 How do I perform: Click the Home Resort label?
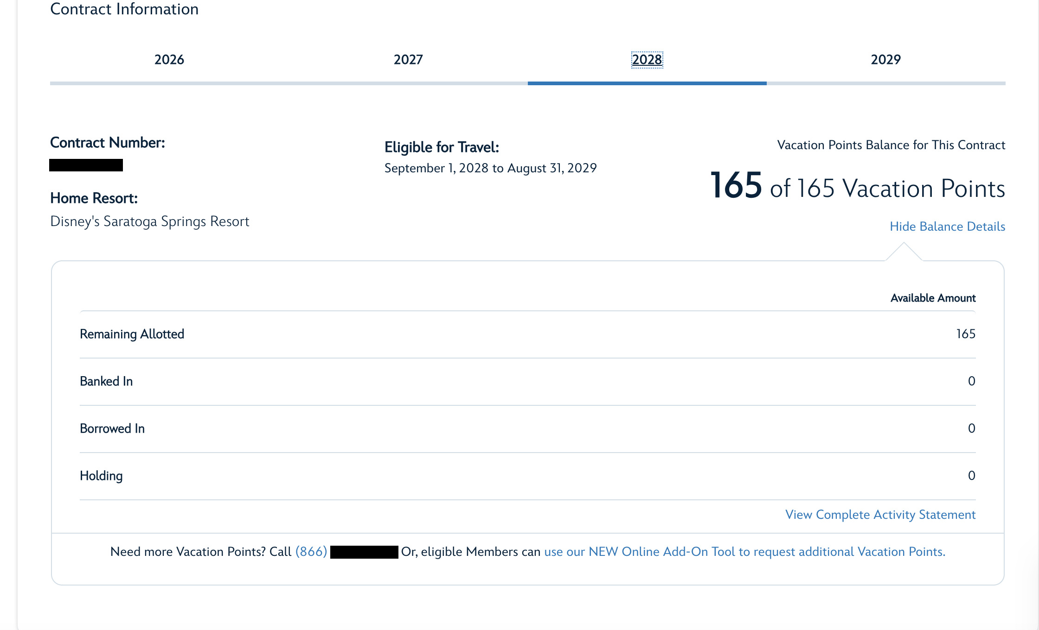(94, 198)
